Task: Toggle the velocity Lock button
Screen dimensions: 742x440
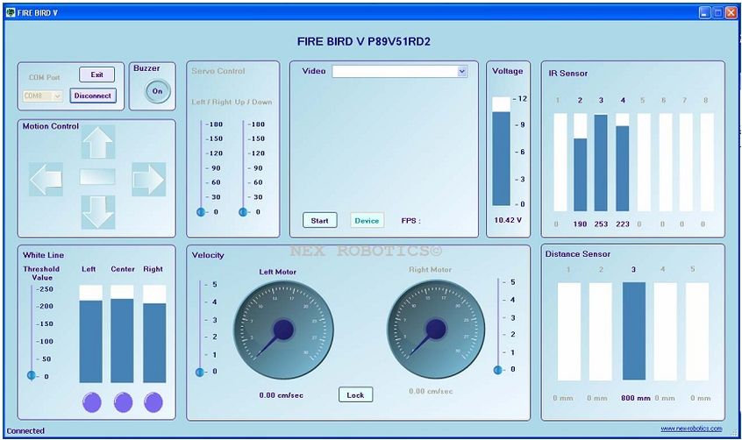Action: click(355, 394)
